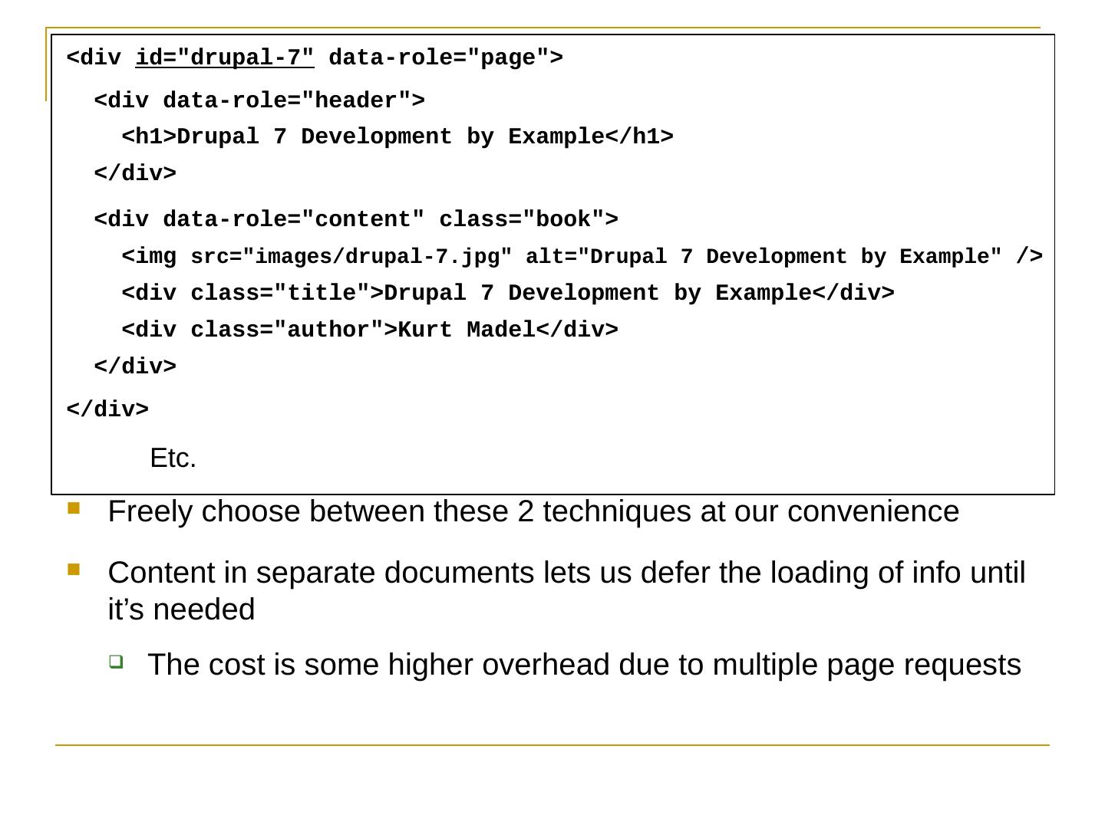Click the text "it's needed"
This screenshot has height=828, width=1105.
point(181,609)
